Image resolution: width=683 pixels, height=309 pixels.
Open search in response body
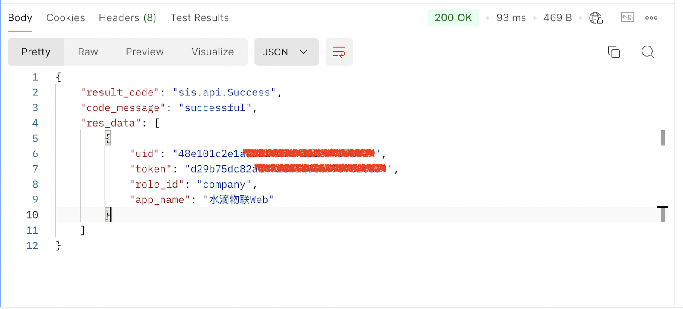(648, 52)
